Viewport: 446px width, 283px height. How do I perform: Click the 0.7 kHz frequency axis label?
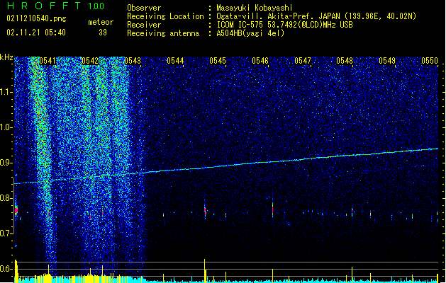click(6, 233)
